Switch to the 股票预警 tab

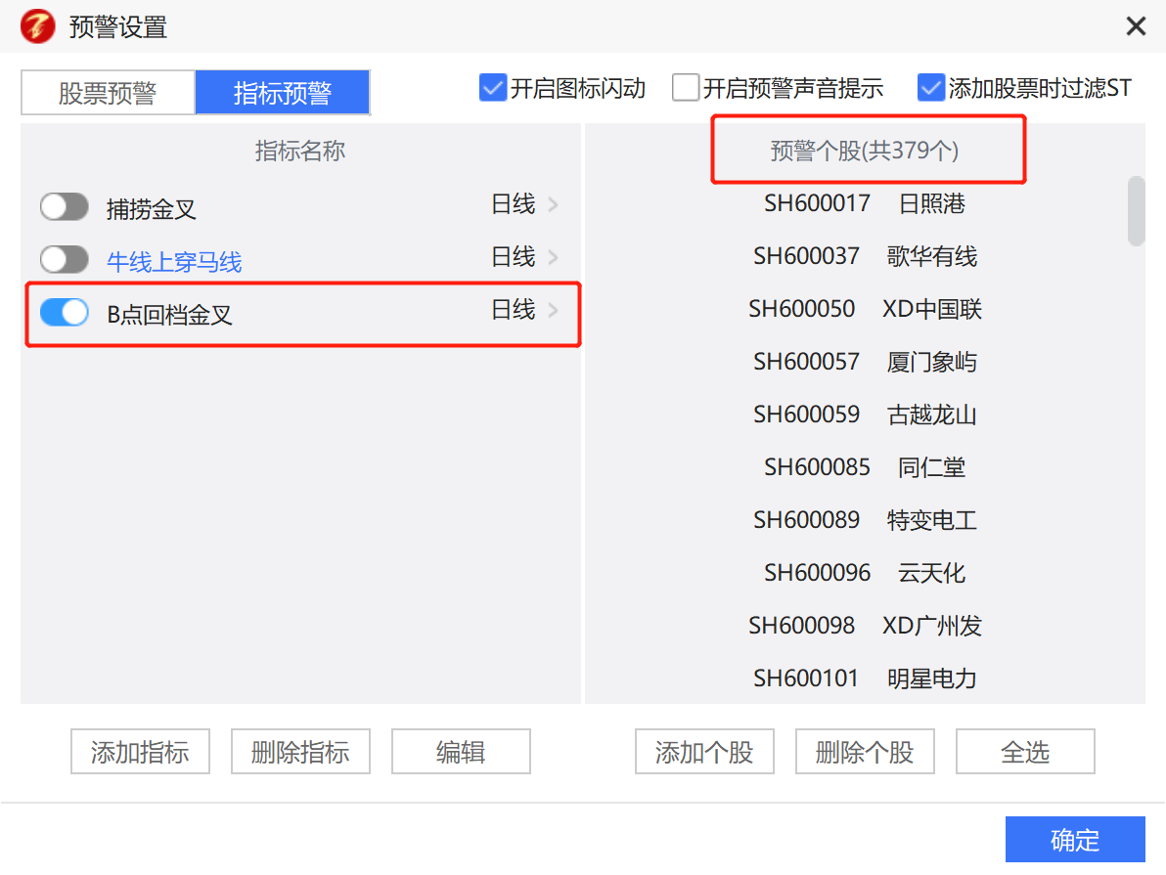click(108, 92)
